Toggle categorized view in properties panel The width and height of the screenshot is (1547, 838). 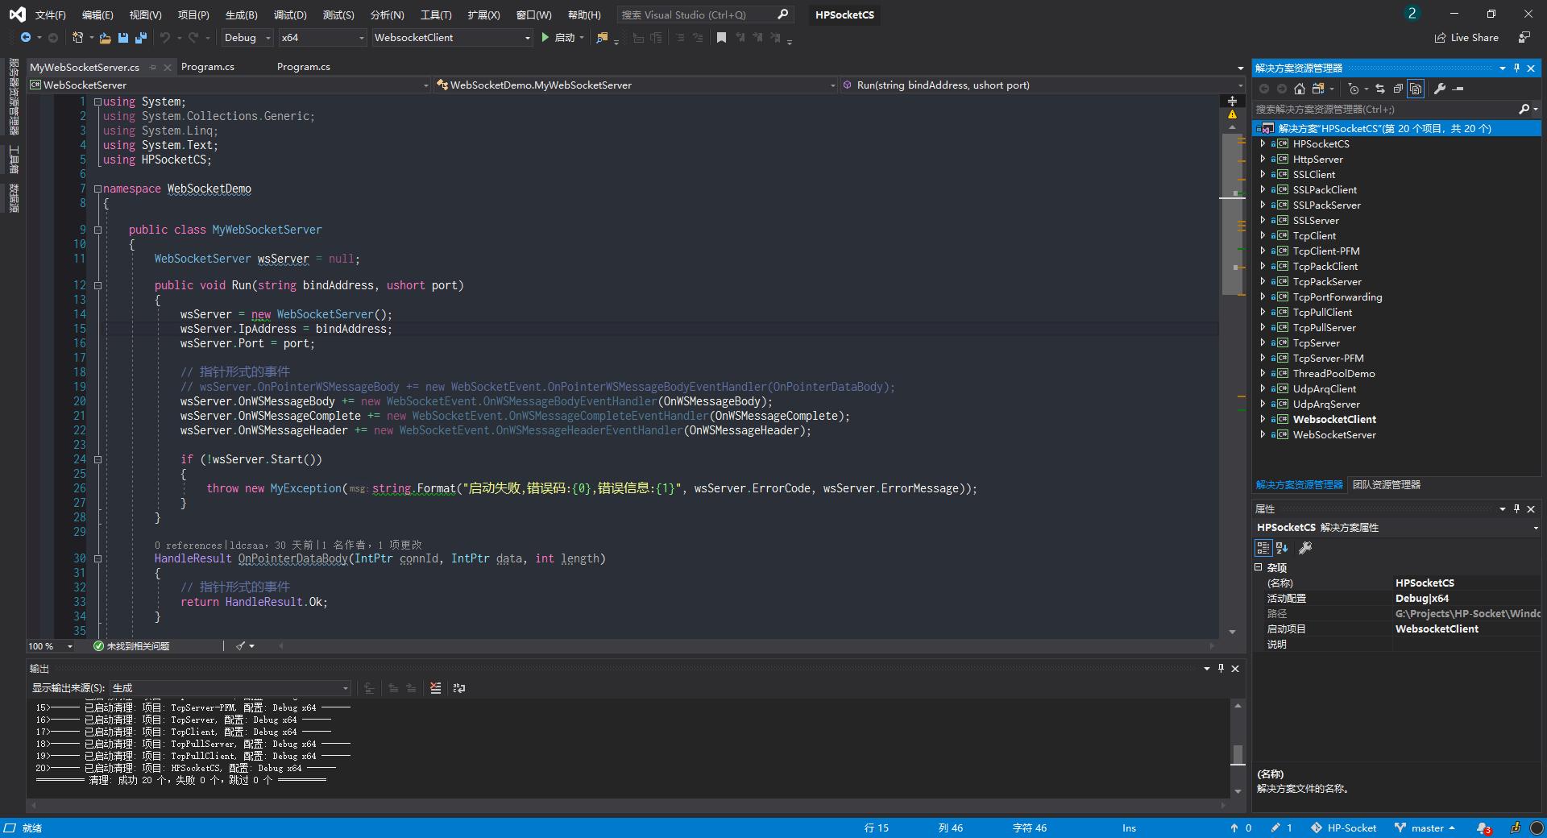(x=1263, y=548)
